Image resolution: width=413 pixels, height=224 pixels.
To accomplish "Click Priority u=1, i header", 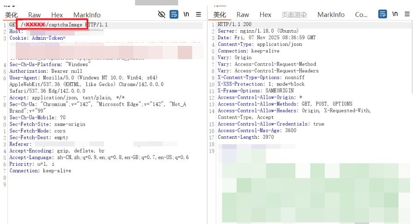I will click(x=32, y=164).
